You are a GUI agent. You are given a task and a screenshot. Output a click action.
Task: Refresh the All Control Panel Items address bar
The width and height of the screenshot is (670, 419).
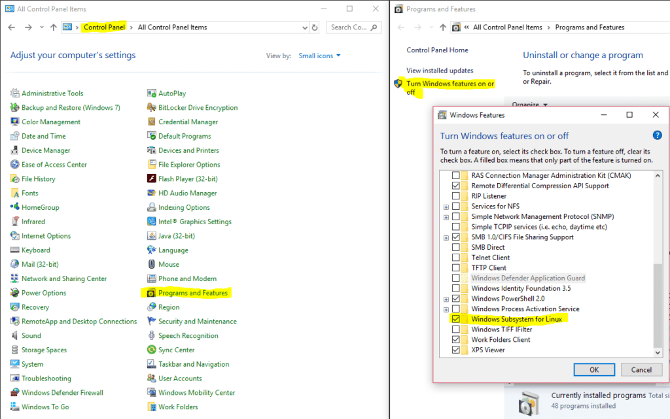pos(315,27)
